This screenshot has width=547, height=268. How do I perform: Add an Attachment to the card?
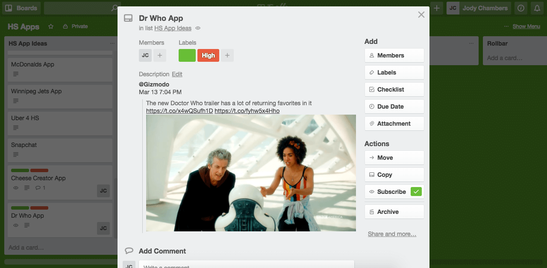pos(394,124)
